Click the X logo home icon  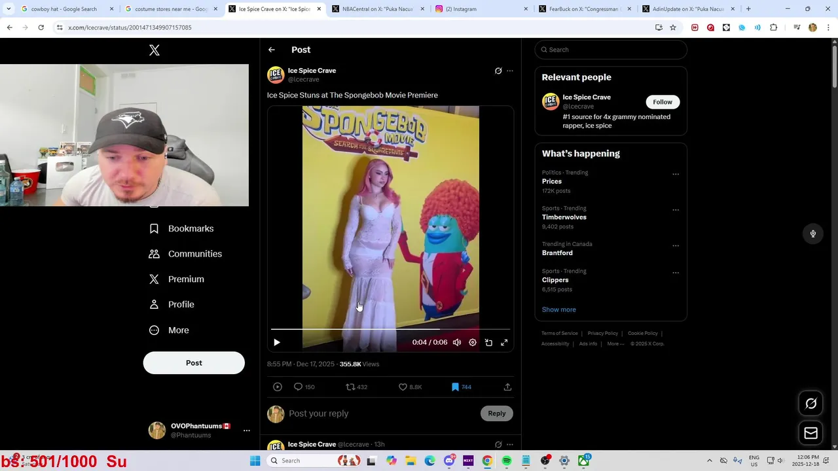coord(155,50)
